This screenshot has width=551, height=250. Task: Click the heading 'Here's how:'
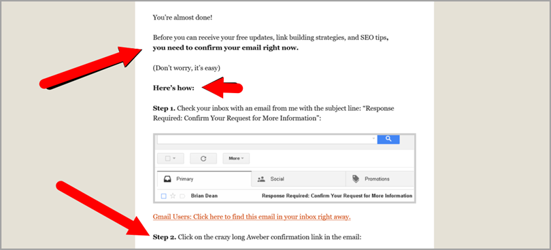(x=173, y=88)
